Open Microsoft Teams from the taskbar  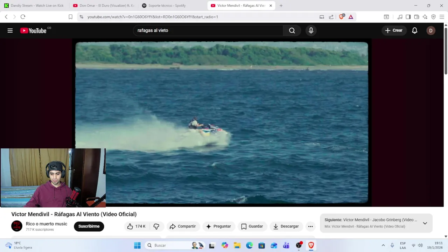pos(286,245)
